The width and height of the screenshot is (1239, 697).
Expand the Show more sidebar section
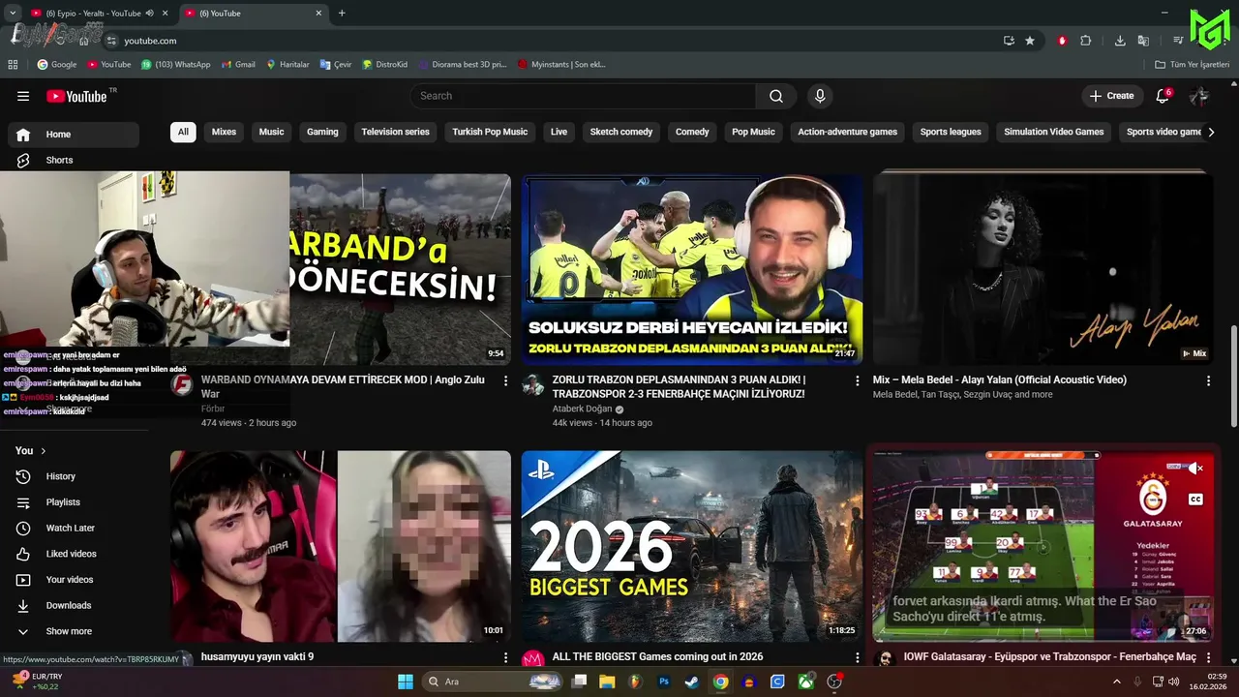(74, 631)
